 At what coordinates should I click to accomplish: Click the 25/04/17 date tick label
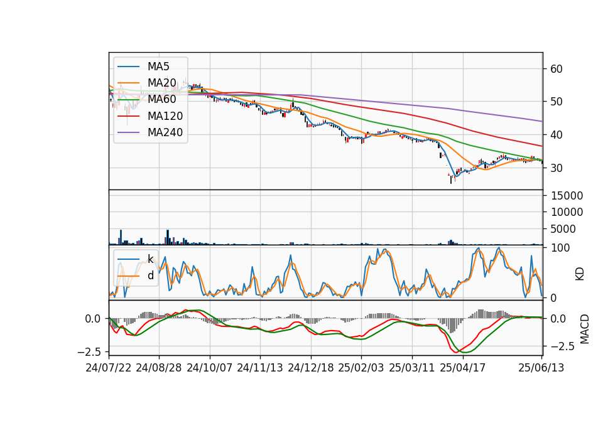[x=463, y=368]
